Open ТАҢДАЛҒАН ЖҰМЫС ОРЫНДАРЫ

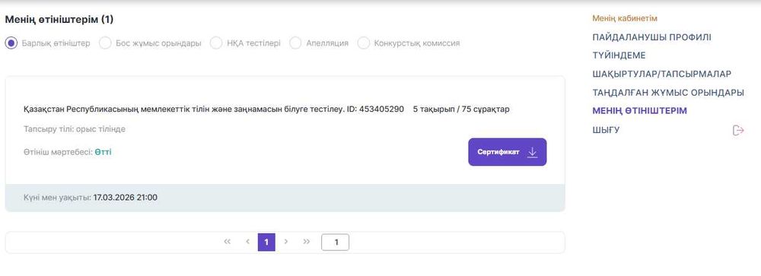pyautogui.click(x=668, y=93)
